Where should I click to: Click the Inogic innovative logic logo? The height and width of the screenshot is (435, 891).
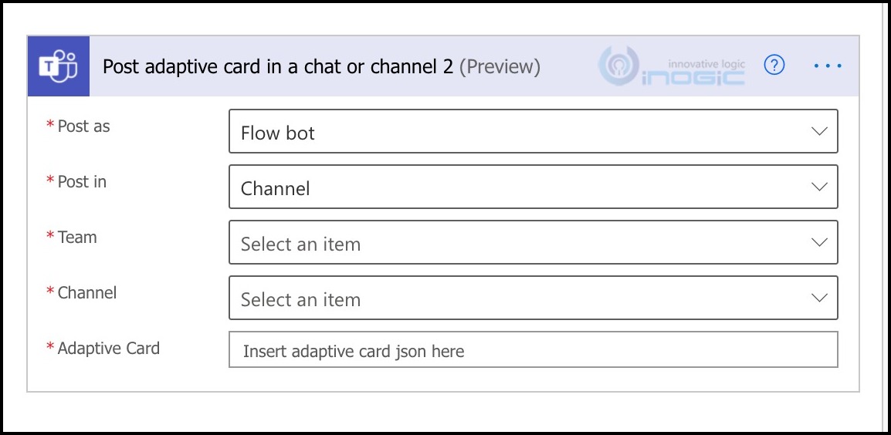[x=672, y=66]
